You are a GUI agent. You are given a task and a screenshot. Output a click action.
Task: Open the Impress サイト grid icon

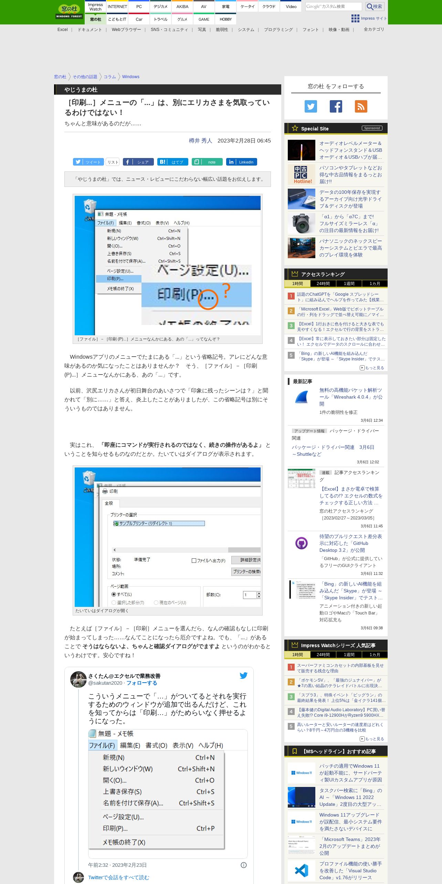[355, 19]
